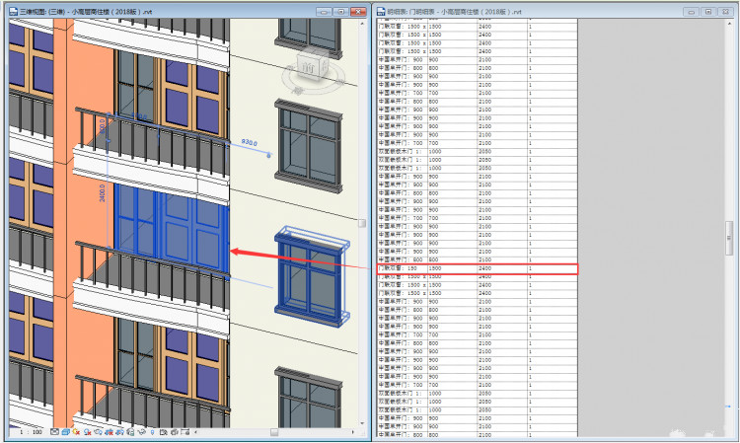This screenshot has height=443, width=740.
Task: Select the highlighted blue window on the wall
Action: click(312, 276)
